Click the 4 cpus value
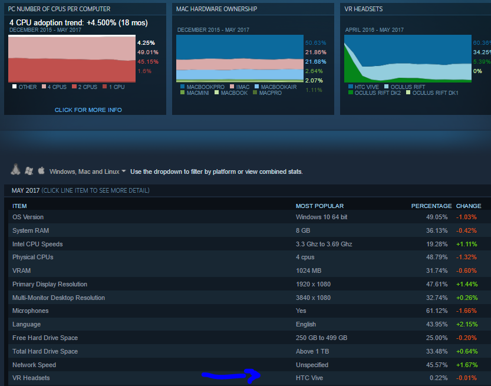491x386 pixels. tap(305, 257)
